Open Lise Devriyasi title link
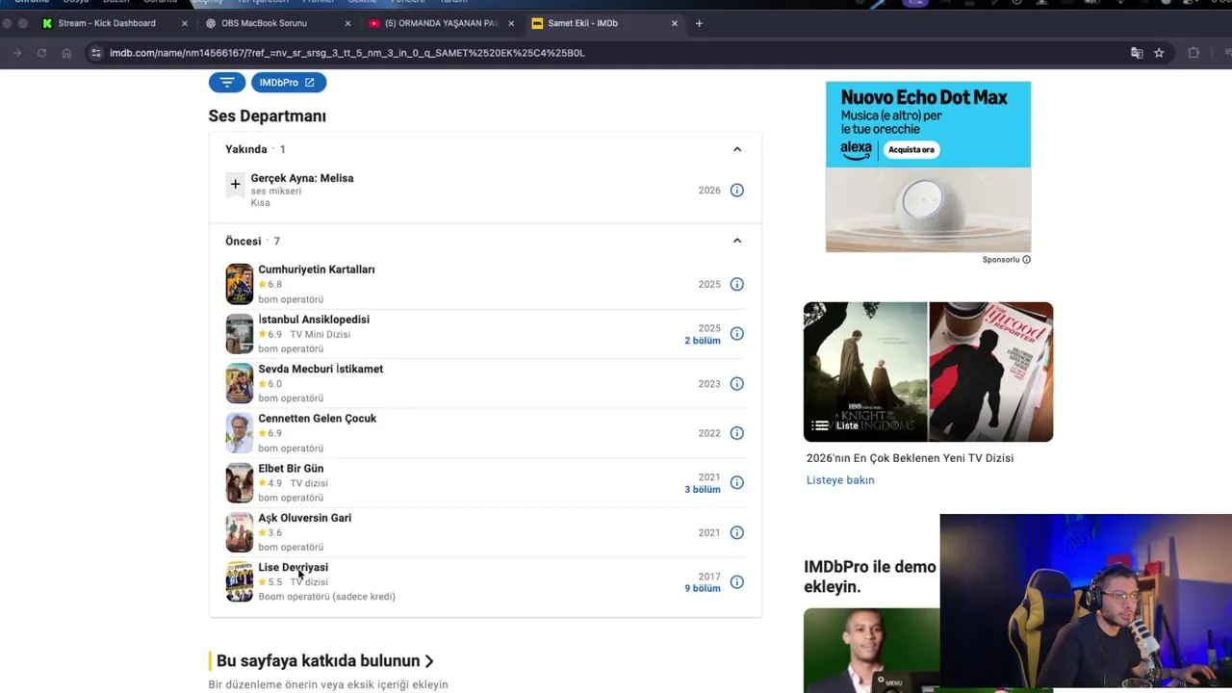This screenshot has height=693, width=1232. point(294,568)
